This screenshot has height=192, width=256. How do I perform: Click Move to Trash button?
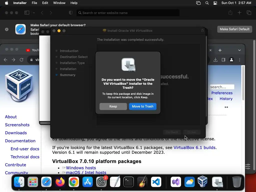(x=142, y=106)
